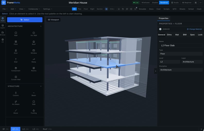This screenshot has height=131, width=204.
Task: Open the BIM properties tab
Action: tap(185, 35)
